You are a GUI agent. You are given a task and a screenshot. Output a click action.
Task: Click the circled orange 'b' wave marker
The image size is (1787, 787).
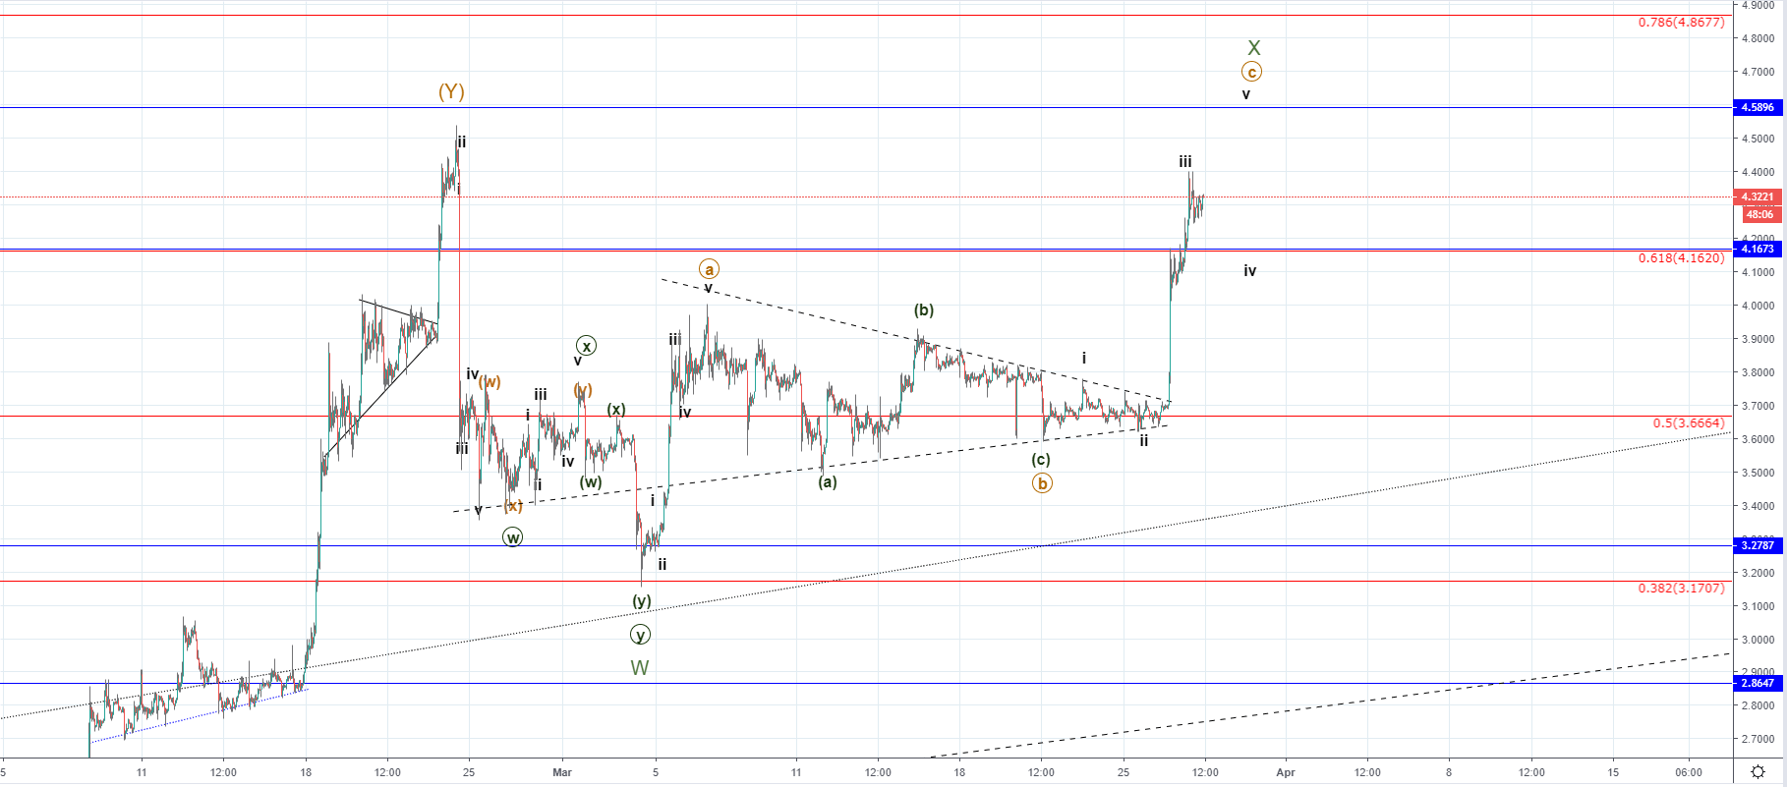pos(1042,483)
